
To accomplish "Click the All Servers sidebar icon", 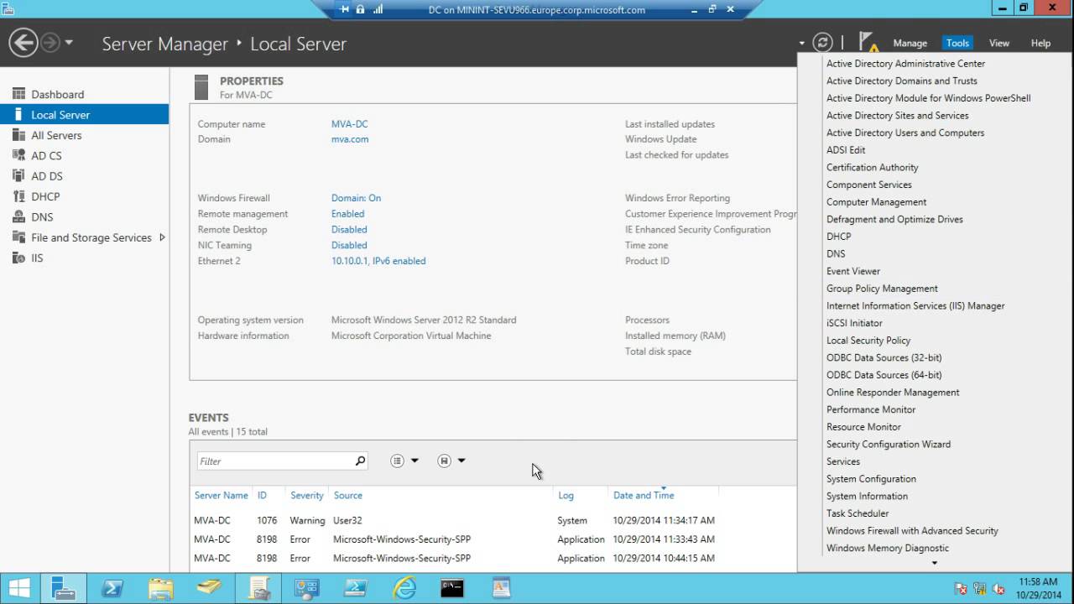I will coord(18,135).
